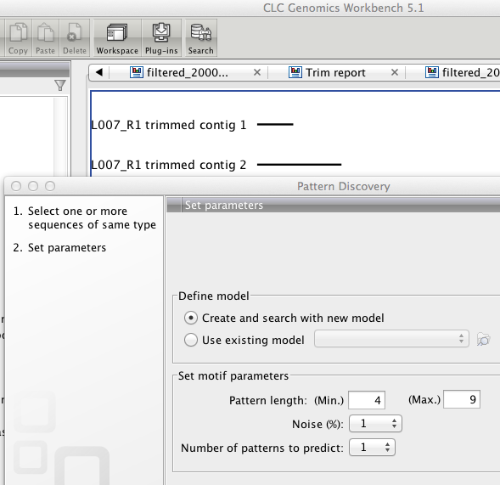The image size is (500, 485).
Task: Click the contig 1 sequence line
Action: 275,125
